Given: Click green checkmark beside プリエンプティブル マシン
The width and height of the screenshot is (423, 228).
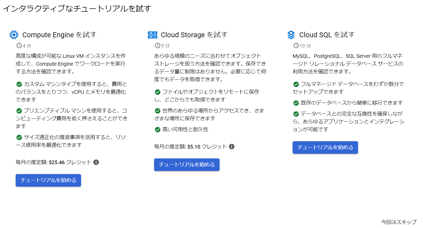Looking at the screenshot, I should [x=19, y=111].
